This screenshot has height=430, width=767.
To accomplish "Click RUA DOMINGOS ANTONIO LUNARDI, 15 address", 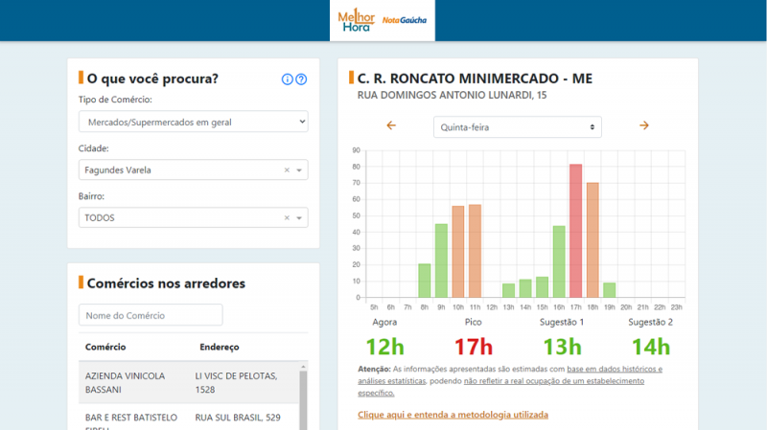I will pyautogui.click(x=452, y=95).
